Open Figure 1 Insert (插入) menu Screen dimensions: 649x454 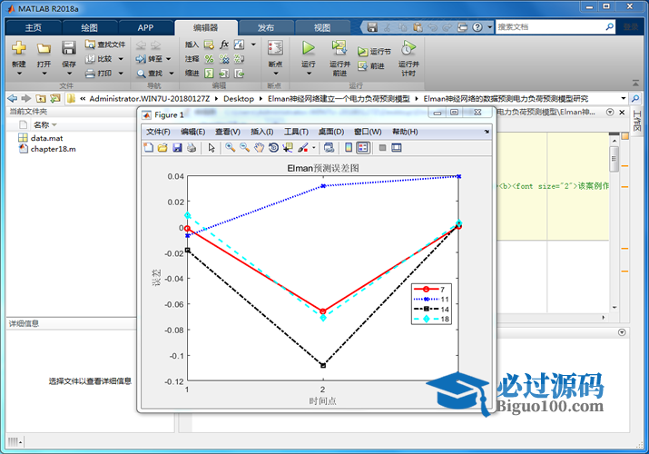(262, 132)
